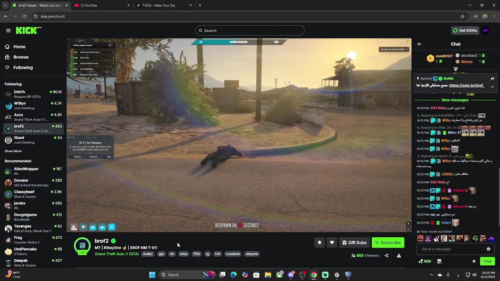
Task: Share the brof2 stream
Action: (386, 256)
